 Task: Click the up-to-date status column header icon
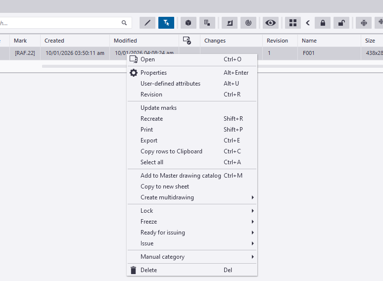pos(187,41)
